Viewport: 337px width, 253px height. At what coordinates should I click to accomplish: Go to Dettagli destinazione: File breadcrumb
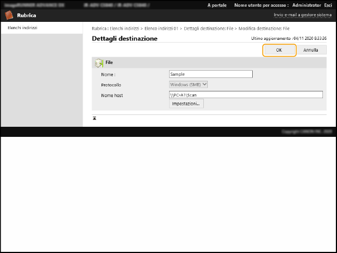[207, 28]
